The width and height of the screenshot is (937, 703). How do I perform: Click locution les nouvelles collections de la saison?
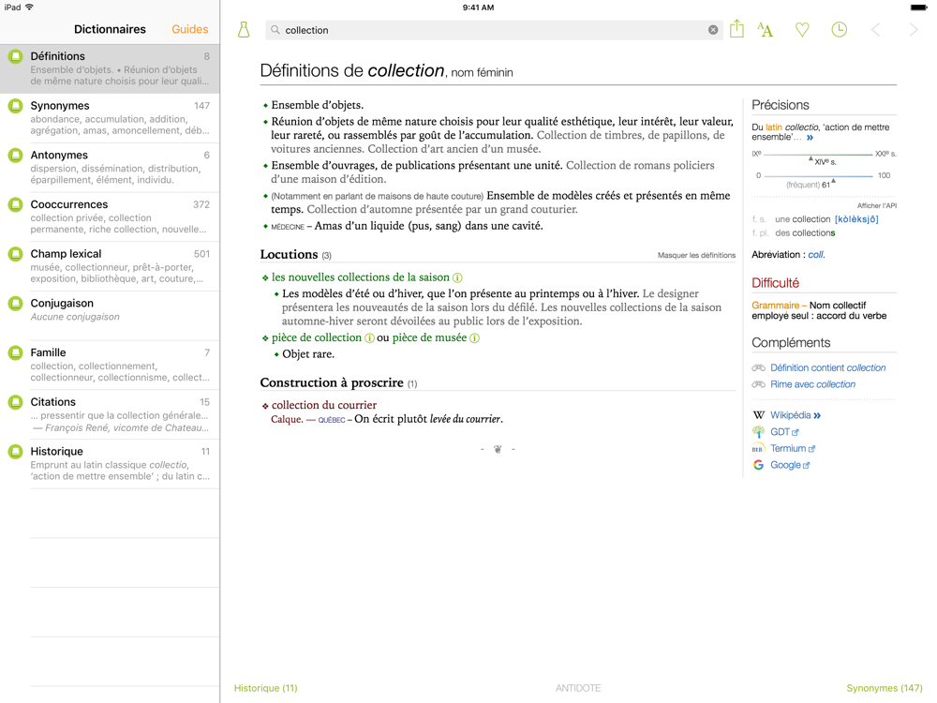click(x=361, y=277)
